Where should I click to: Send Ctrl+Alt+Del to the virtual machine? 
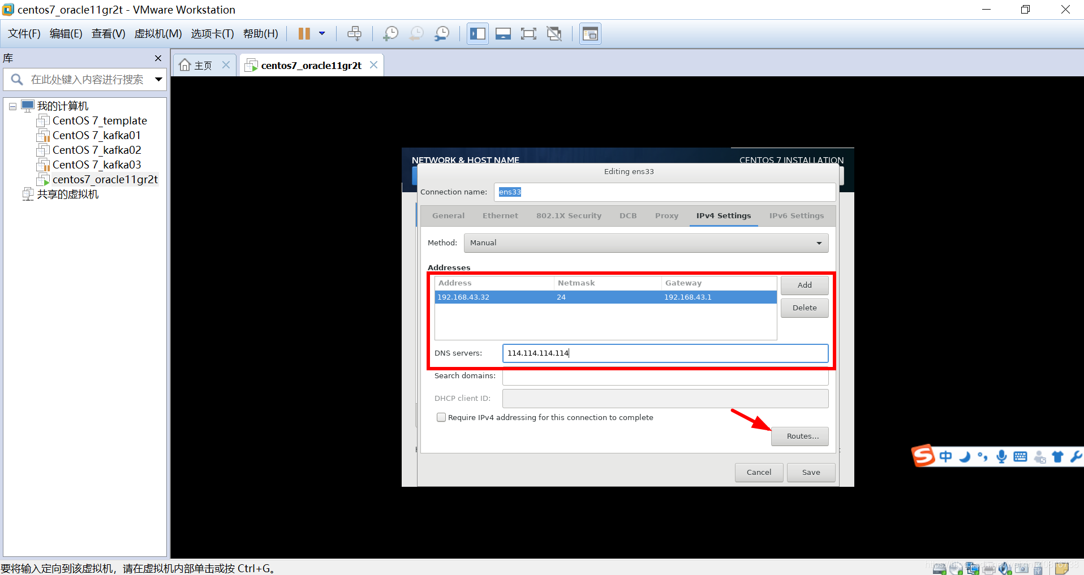click(355, 34)
